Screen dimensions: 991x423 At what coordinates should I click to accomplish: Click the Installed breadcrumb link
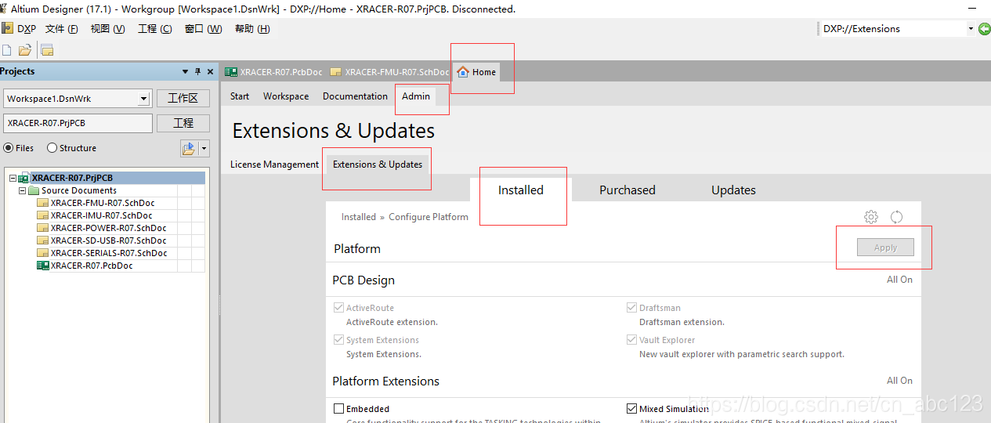click(359, 217)
